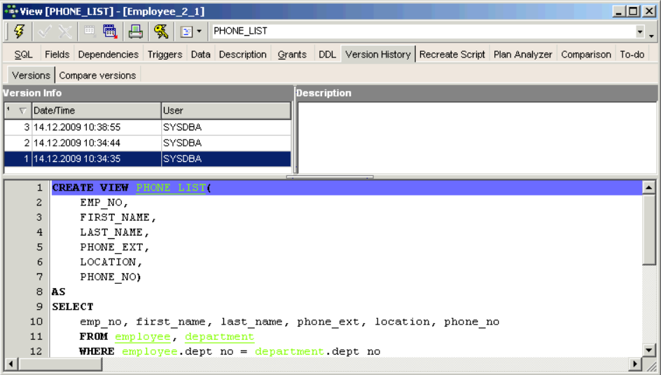This screenshot has width=661, height=375.
Task: Select the Compare versions sub-tab
Action: 97,76
